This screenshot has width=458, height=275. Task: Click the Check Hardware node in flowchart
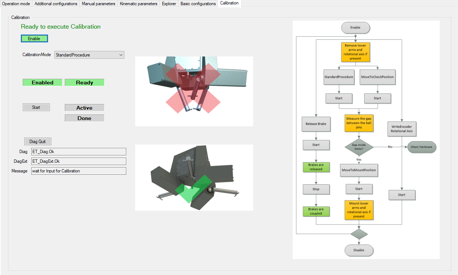(421, 147)
